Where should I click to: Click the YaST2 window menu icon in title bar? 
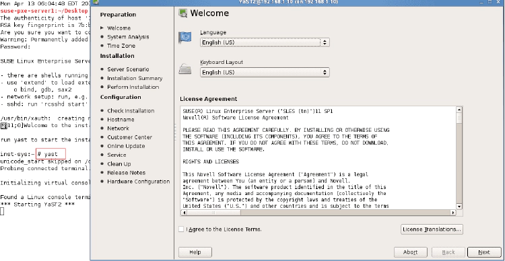pyautogui.click(x=96, y=1)
